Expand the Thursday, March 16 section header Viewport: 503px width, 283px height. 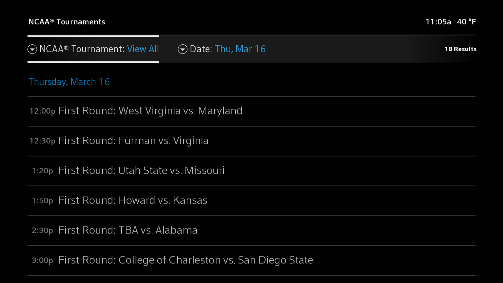click(x=69, y=82)
